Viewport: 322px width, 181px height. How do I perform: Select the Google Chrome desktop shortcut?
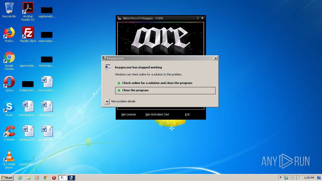(x=9, y=61)
